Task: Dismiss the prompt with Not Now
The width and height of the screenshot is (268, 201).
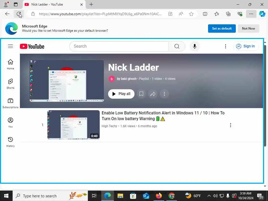Action: [x=248, y=29]
